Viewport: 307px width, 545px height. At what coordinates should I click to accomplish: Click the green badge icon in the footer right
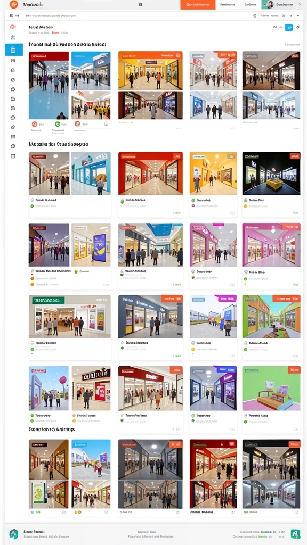tap(295, 534)
